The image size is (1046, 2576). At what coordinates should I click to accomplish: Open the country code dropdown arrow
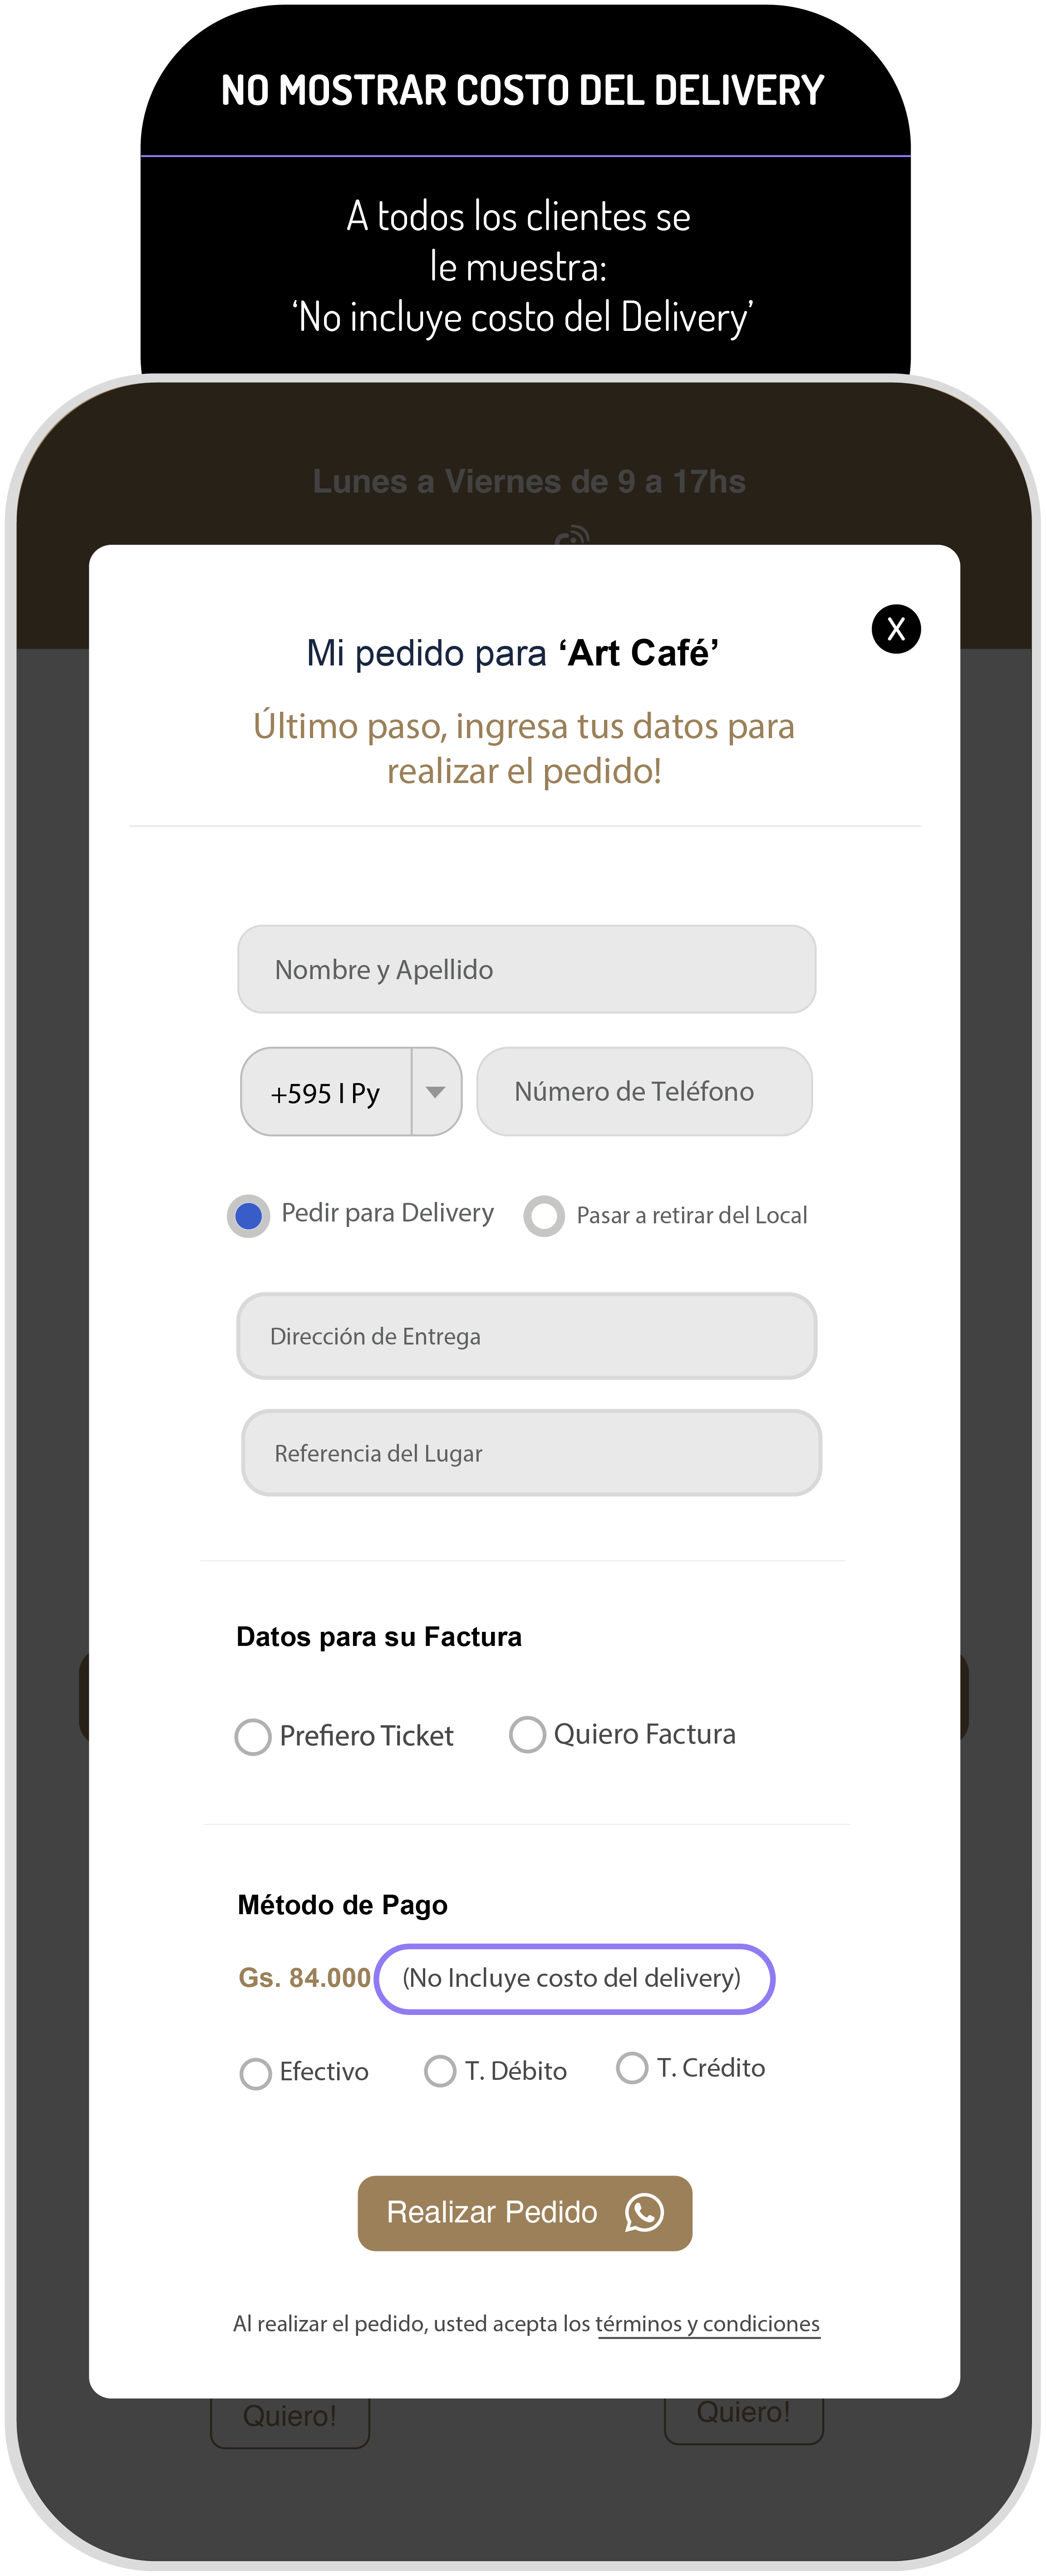tap(436, 1092)
